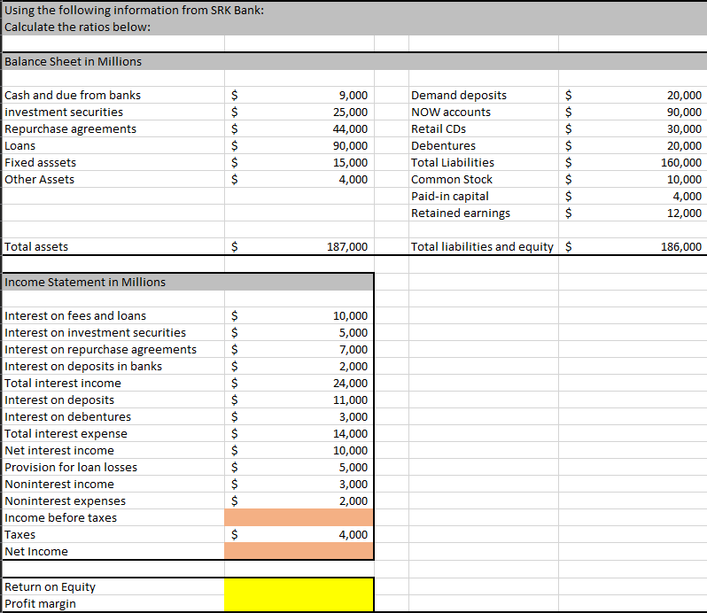Screen dimensions: 707x613
Task: Select the 'Total assets' label cell
Action: [x=113, y=246]
